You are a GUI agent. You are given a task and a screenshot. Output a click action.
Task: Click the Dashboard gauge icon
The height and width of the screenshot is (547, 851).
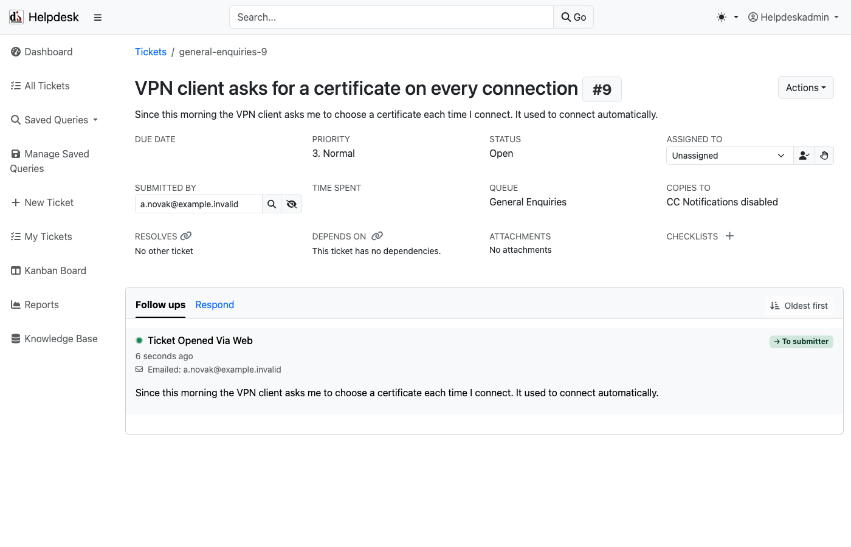point(16,52)
